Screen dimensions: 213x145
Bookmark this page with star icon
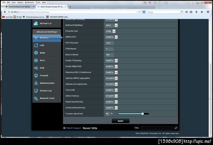pyautogui.click(x=186, y=12)
